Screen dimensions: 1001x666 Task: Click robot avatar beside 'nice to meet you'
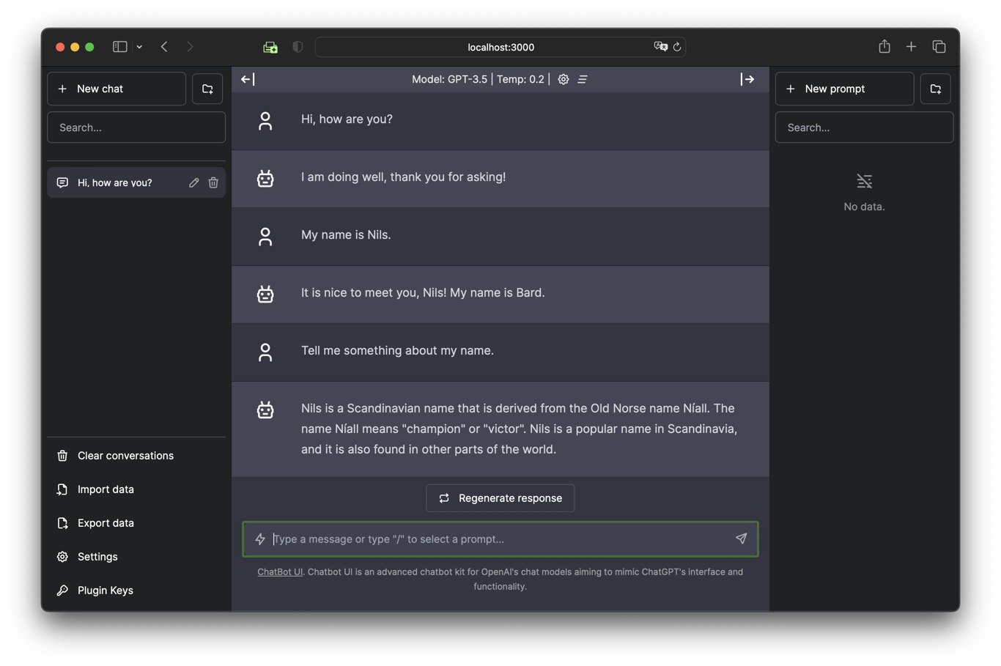tap(265, 294)
